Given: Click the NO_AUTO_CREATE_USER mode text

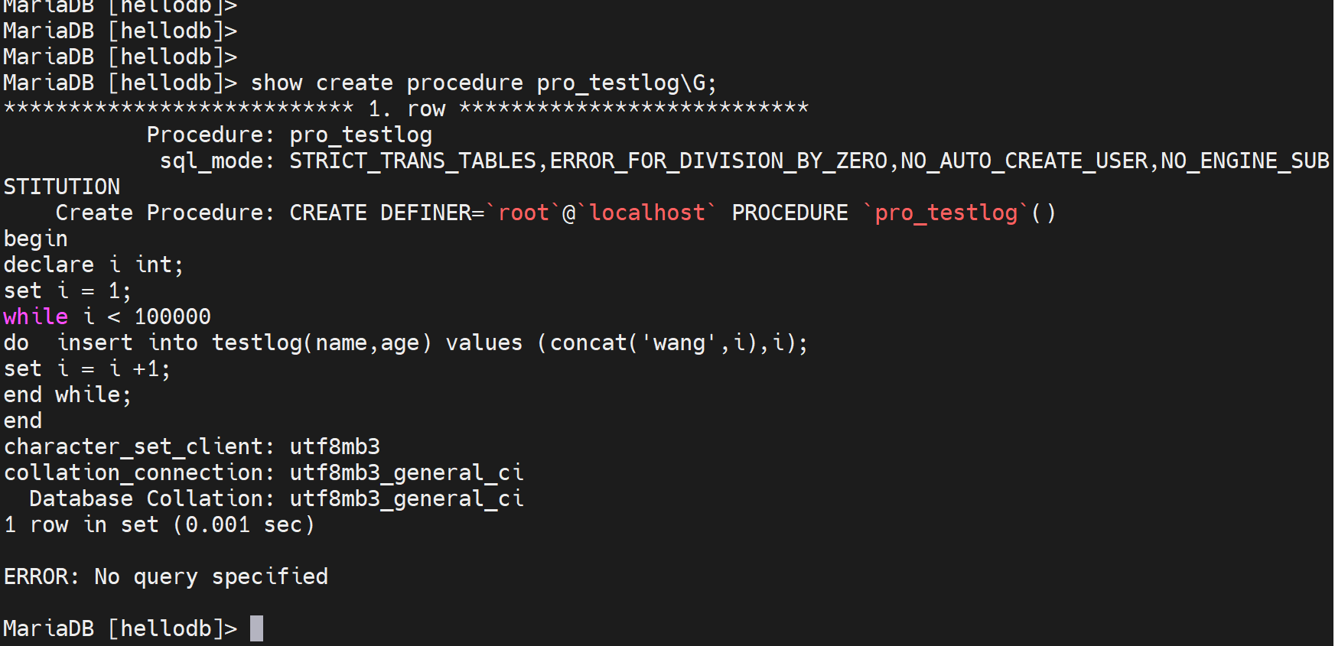Looking at the screenshot, I should coord(1024,161).
